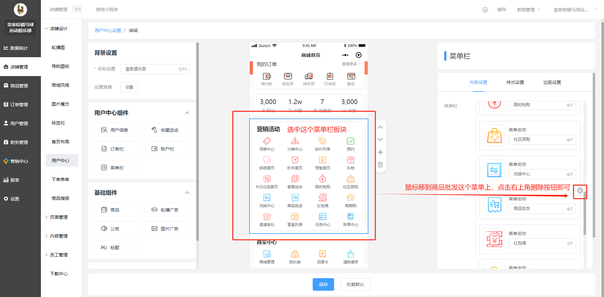Click the 社区团购 shopping bag thumbnail
604x297 pixels.
coord(494,136)
